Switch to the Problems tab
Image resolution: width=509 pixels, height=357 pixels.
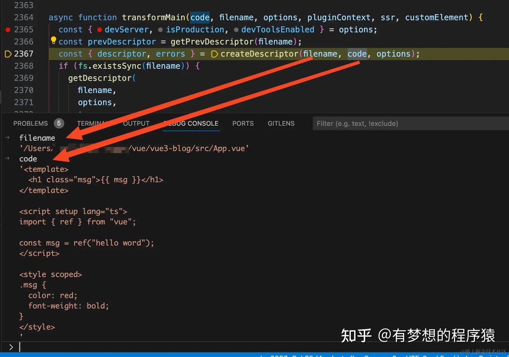[30, 123]
